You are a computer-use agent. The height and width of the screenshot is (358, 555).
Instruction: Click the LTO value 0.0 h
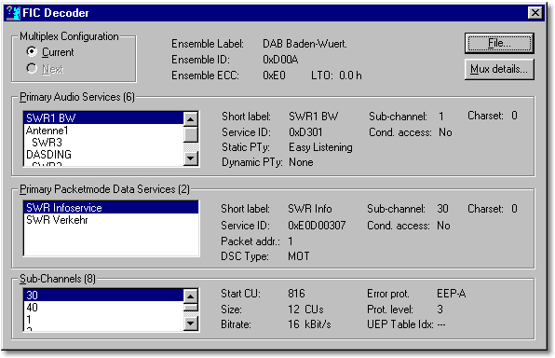[x=350, y=76]
